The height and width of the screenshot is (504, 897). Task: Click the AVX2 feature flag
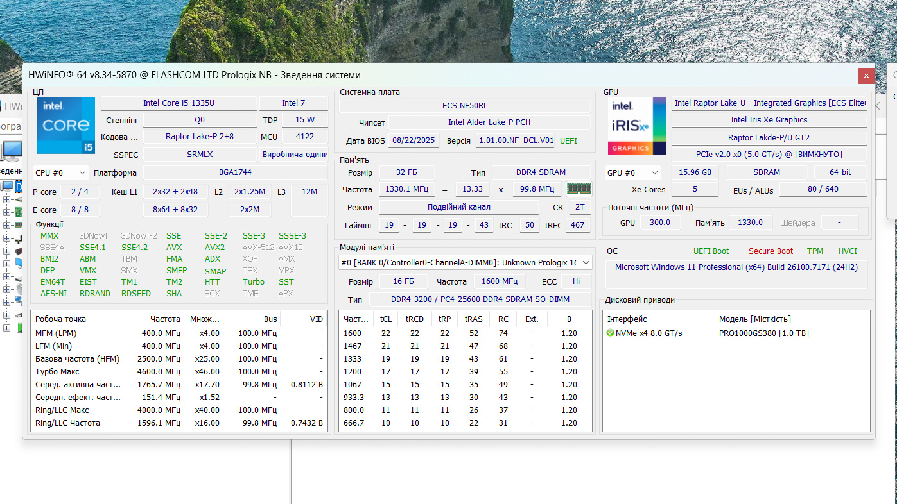click(214, 247)
